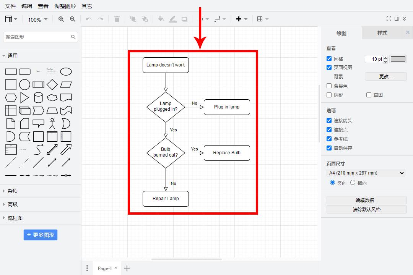This screenshot has height=275, width=413.
Task: Click the 编辑数据 button
Action: [x=366, y=200]
